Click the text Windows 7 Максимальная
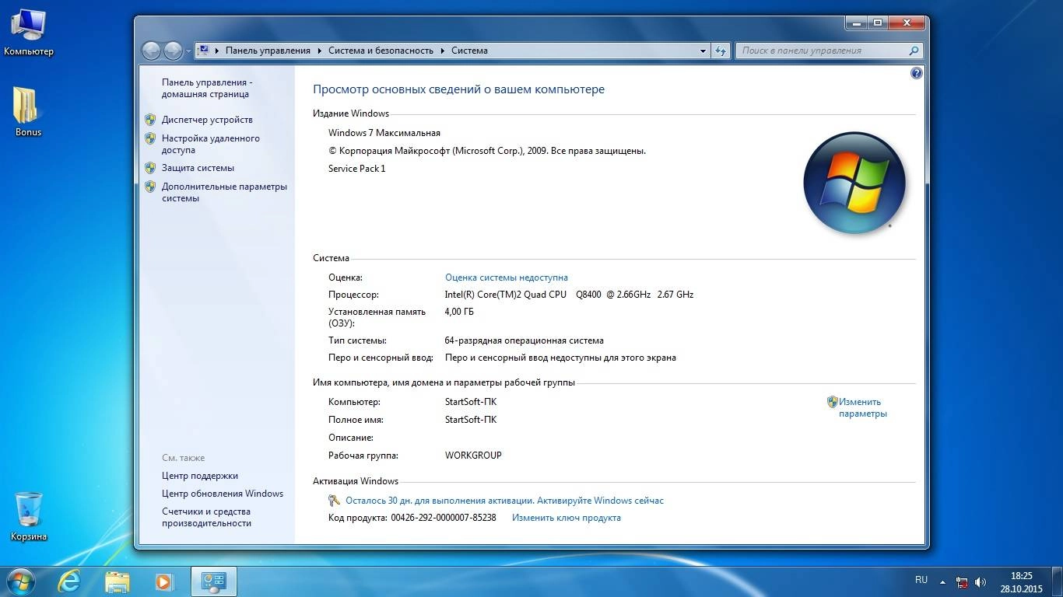 [384, 133]
